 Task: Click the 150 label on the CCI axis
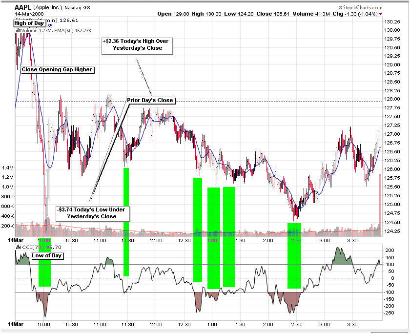(389, 258)
